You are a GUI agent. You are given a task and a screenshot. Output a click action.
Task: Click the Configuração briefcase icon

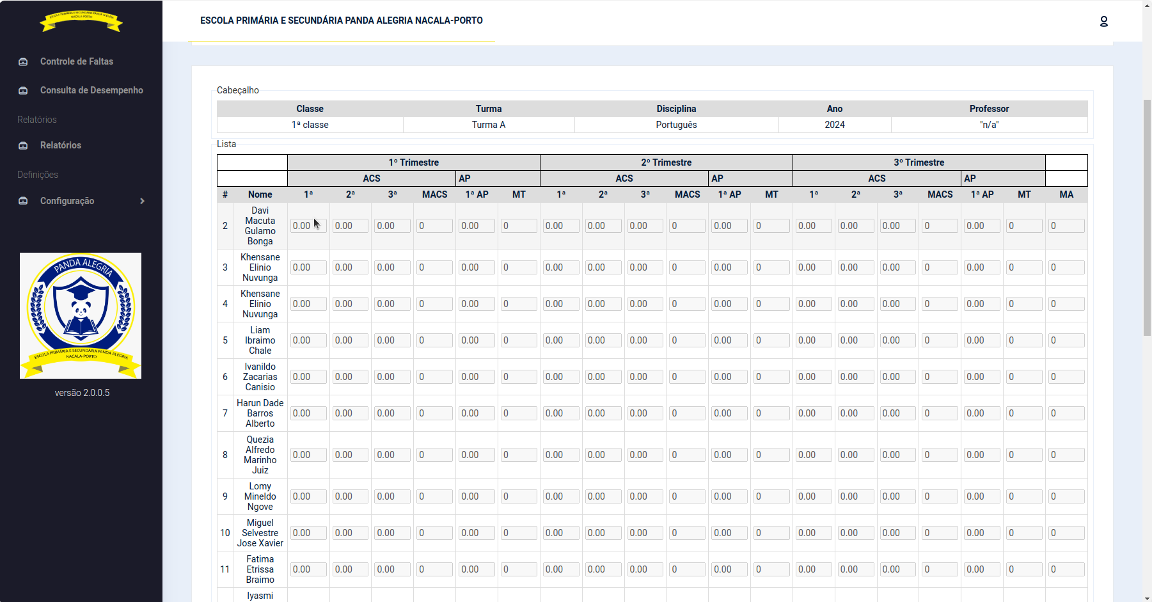(23, 201)
